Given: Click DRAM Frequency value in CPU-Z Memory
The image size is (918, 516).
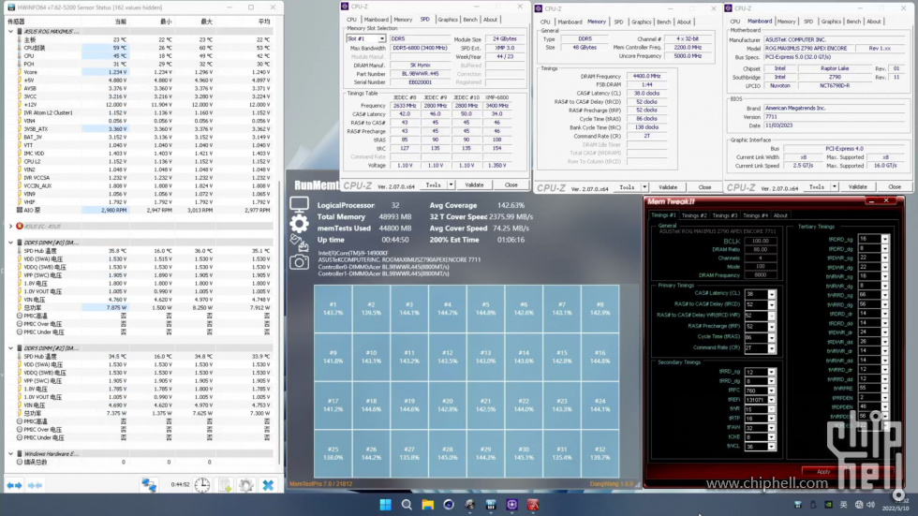Looking at the screenshot, I should coord(647,76).
